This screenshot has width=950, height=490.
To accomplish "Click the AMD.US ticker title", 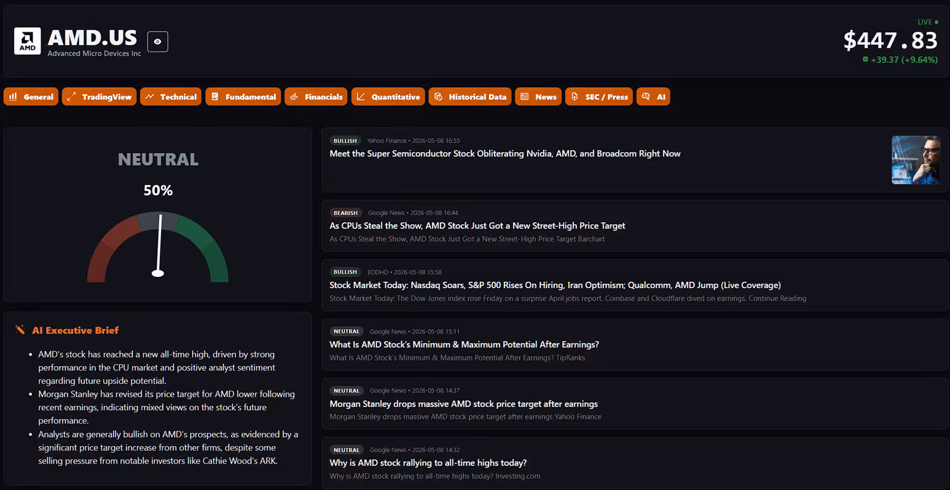I will (92, 38).
